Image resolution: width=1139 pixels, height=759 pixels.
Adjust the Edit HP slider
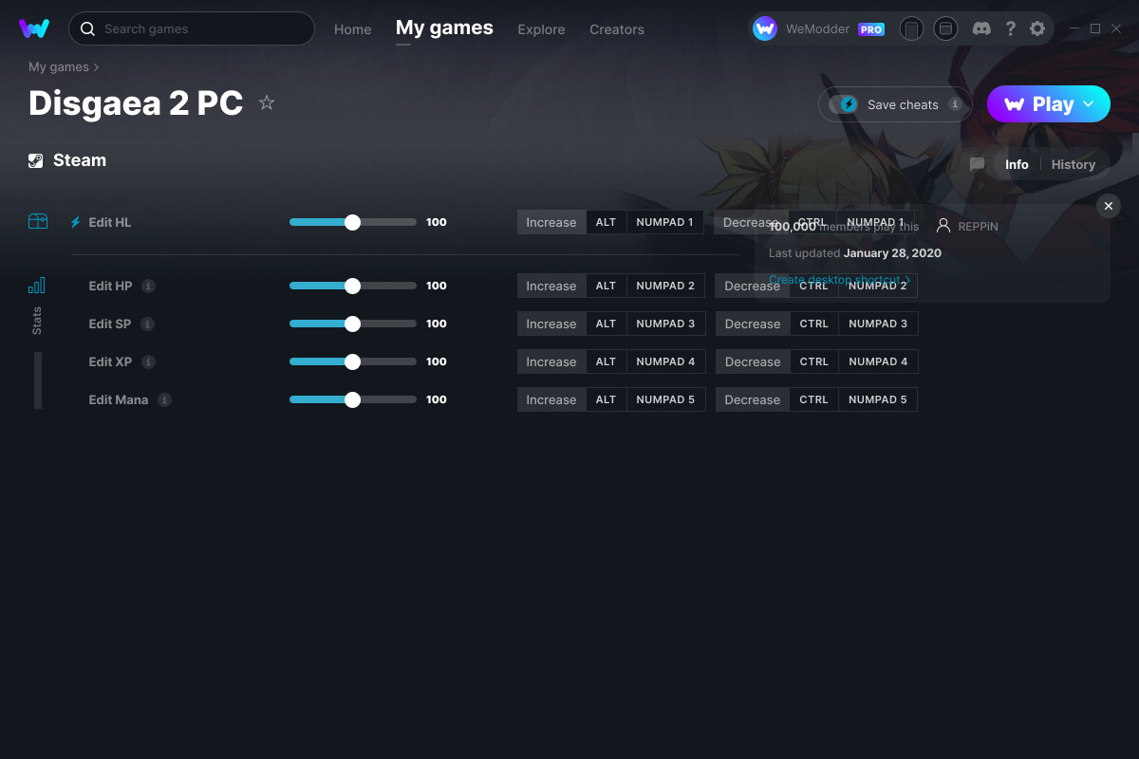[353, 286]
